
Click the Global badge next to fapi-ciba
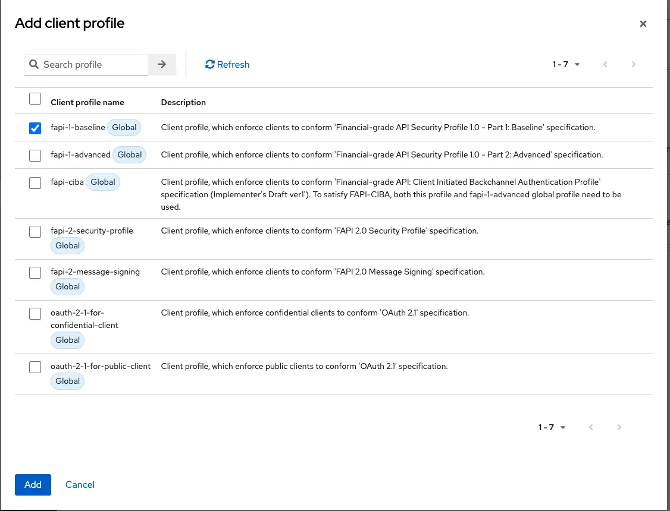point(102,182)
